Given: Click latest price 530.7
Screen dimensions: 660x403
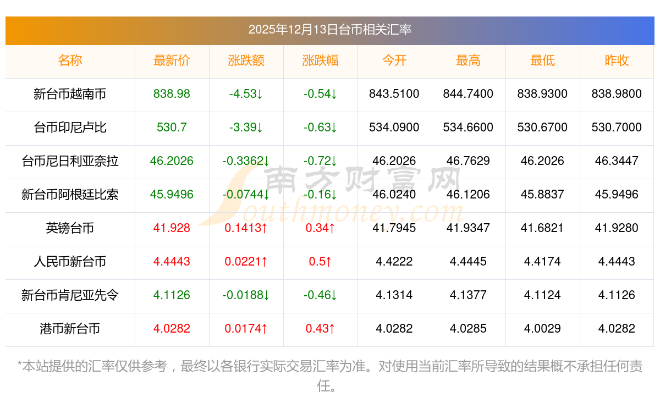Looking at the screenshot, I should (x=172, y=128).
